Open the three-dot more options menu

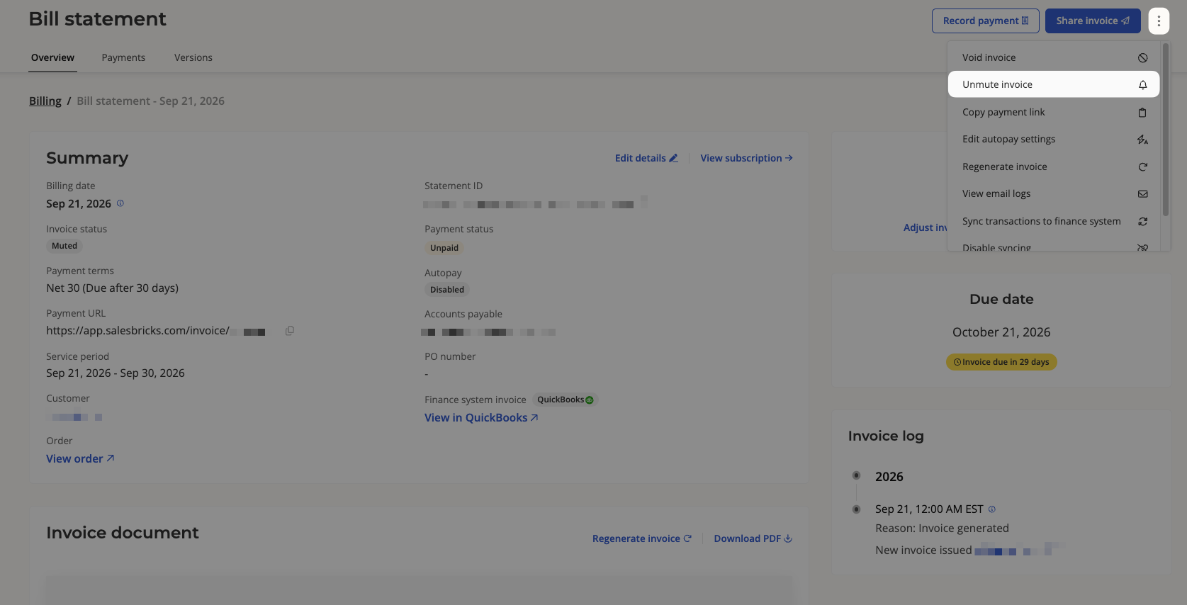[1159, 21]
